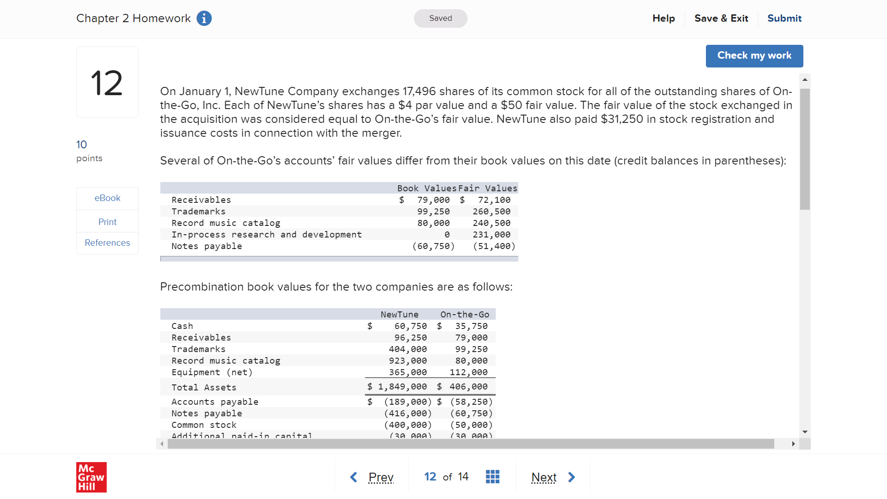Open the Help menu
The image size is (887, 499).
[x=663, y=18]
